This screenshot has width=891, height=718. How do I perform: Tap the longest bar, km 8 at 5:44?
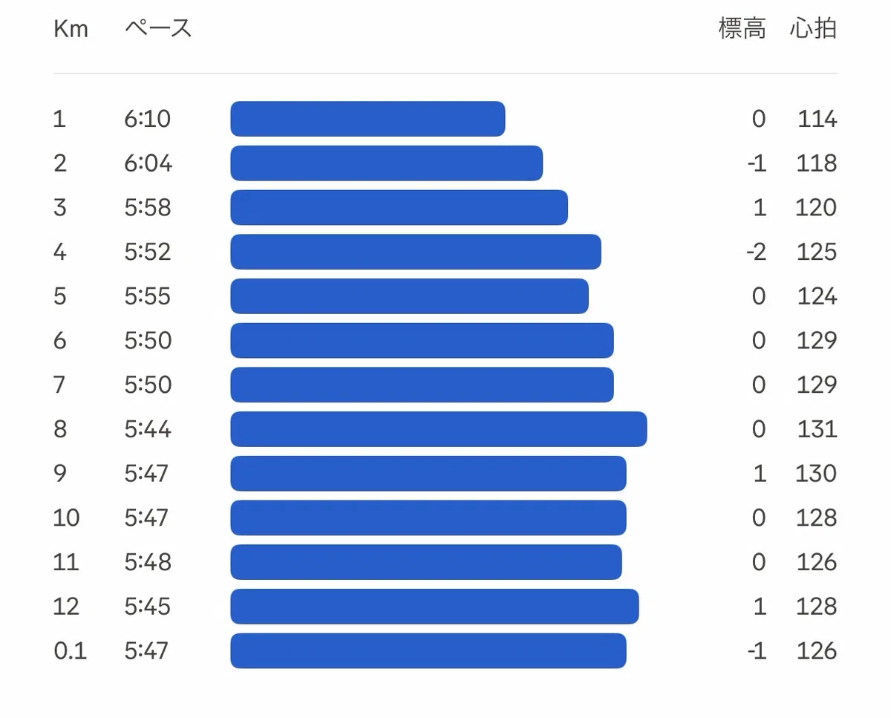[438, 429]
